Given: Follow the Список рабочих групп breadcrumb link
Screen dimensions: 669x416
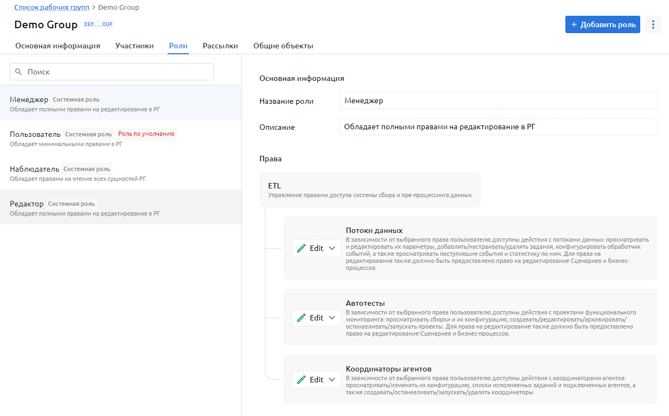Looking at the screenshot, I should point(53,8).
